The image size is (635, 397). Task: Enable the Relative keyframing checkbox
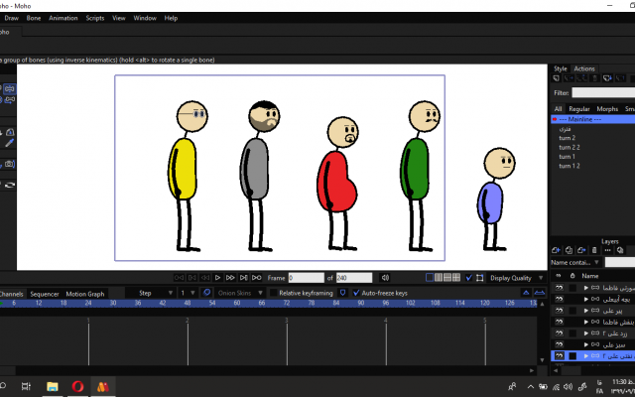(274, 293)
